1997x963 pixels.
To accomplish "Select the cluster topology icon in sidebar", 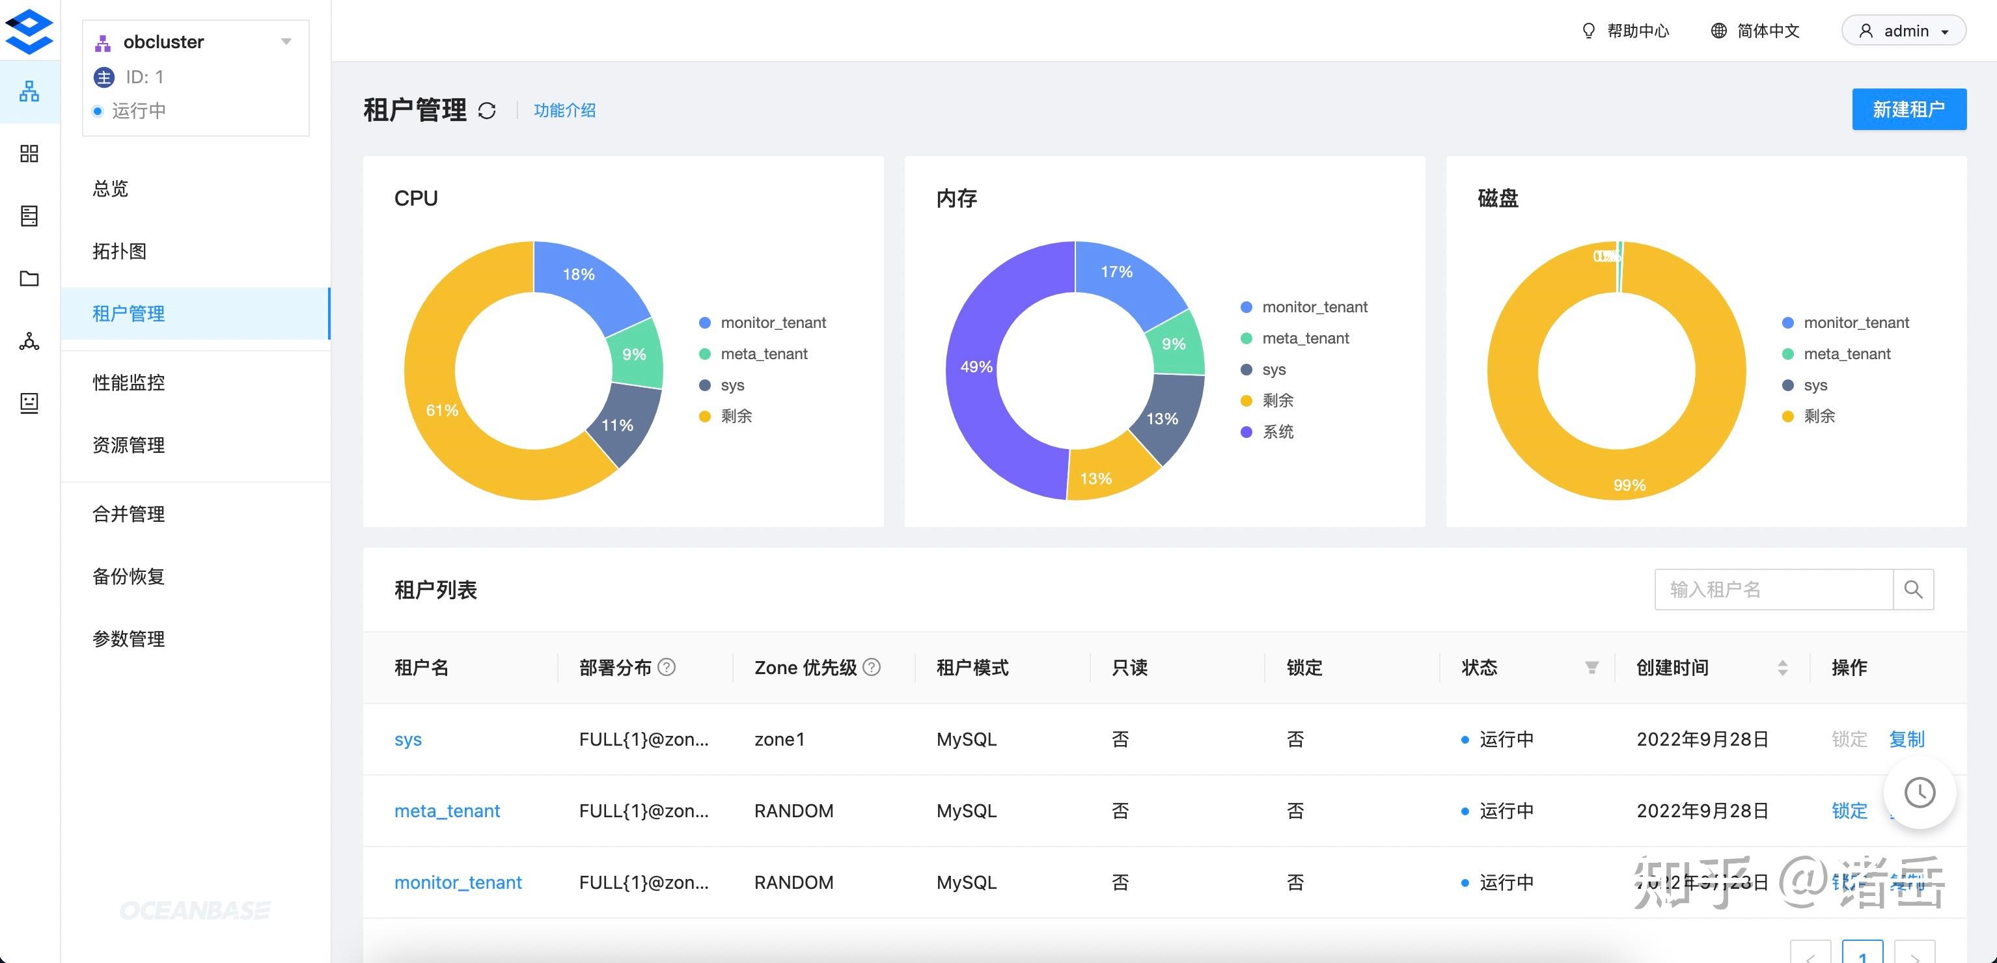I will 29,92.
